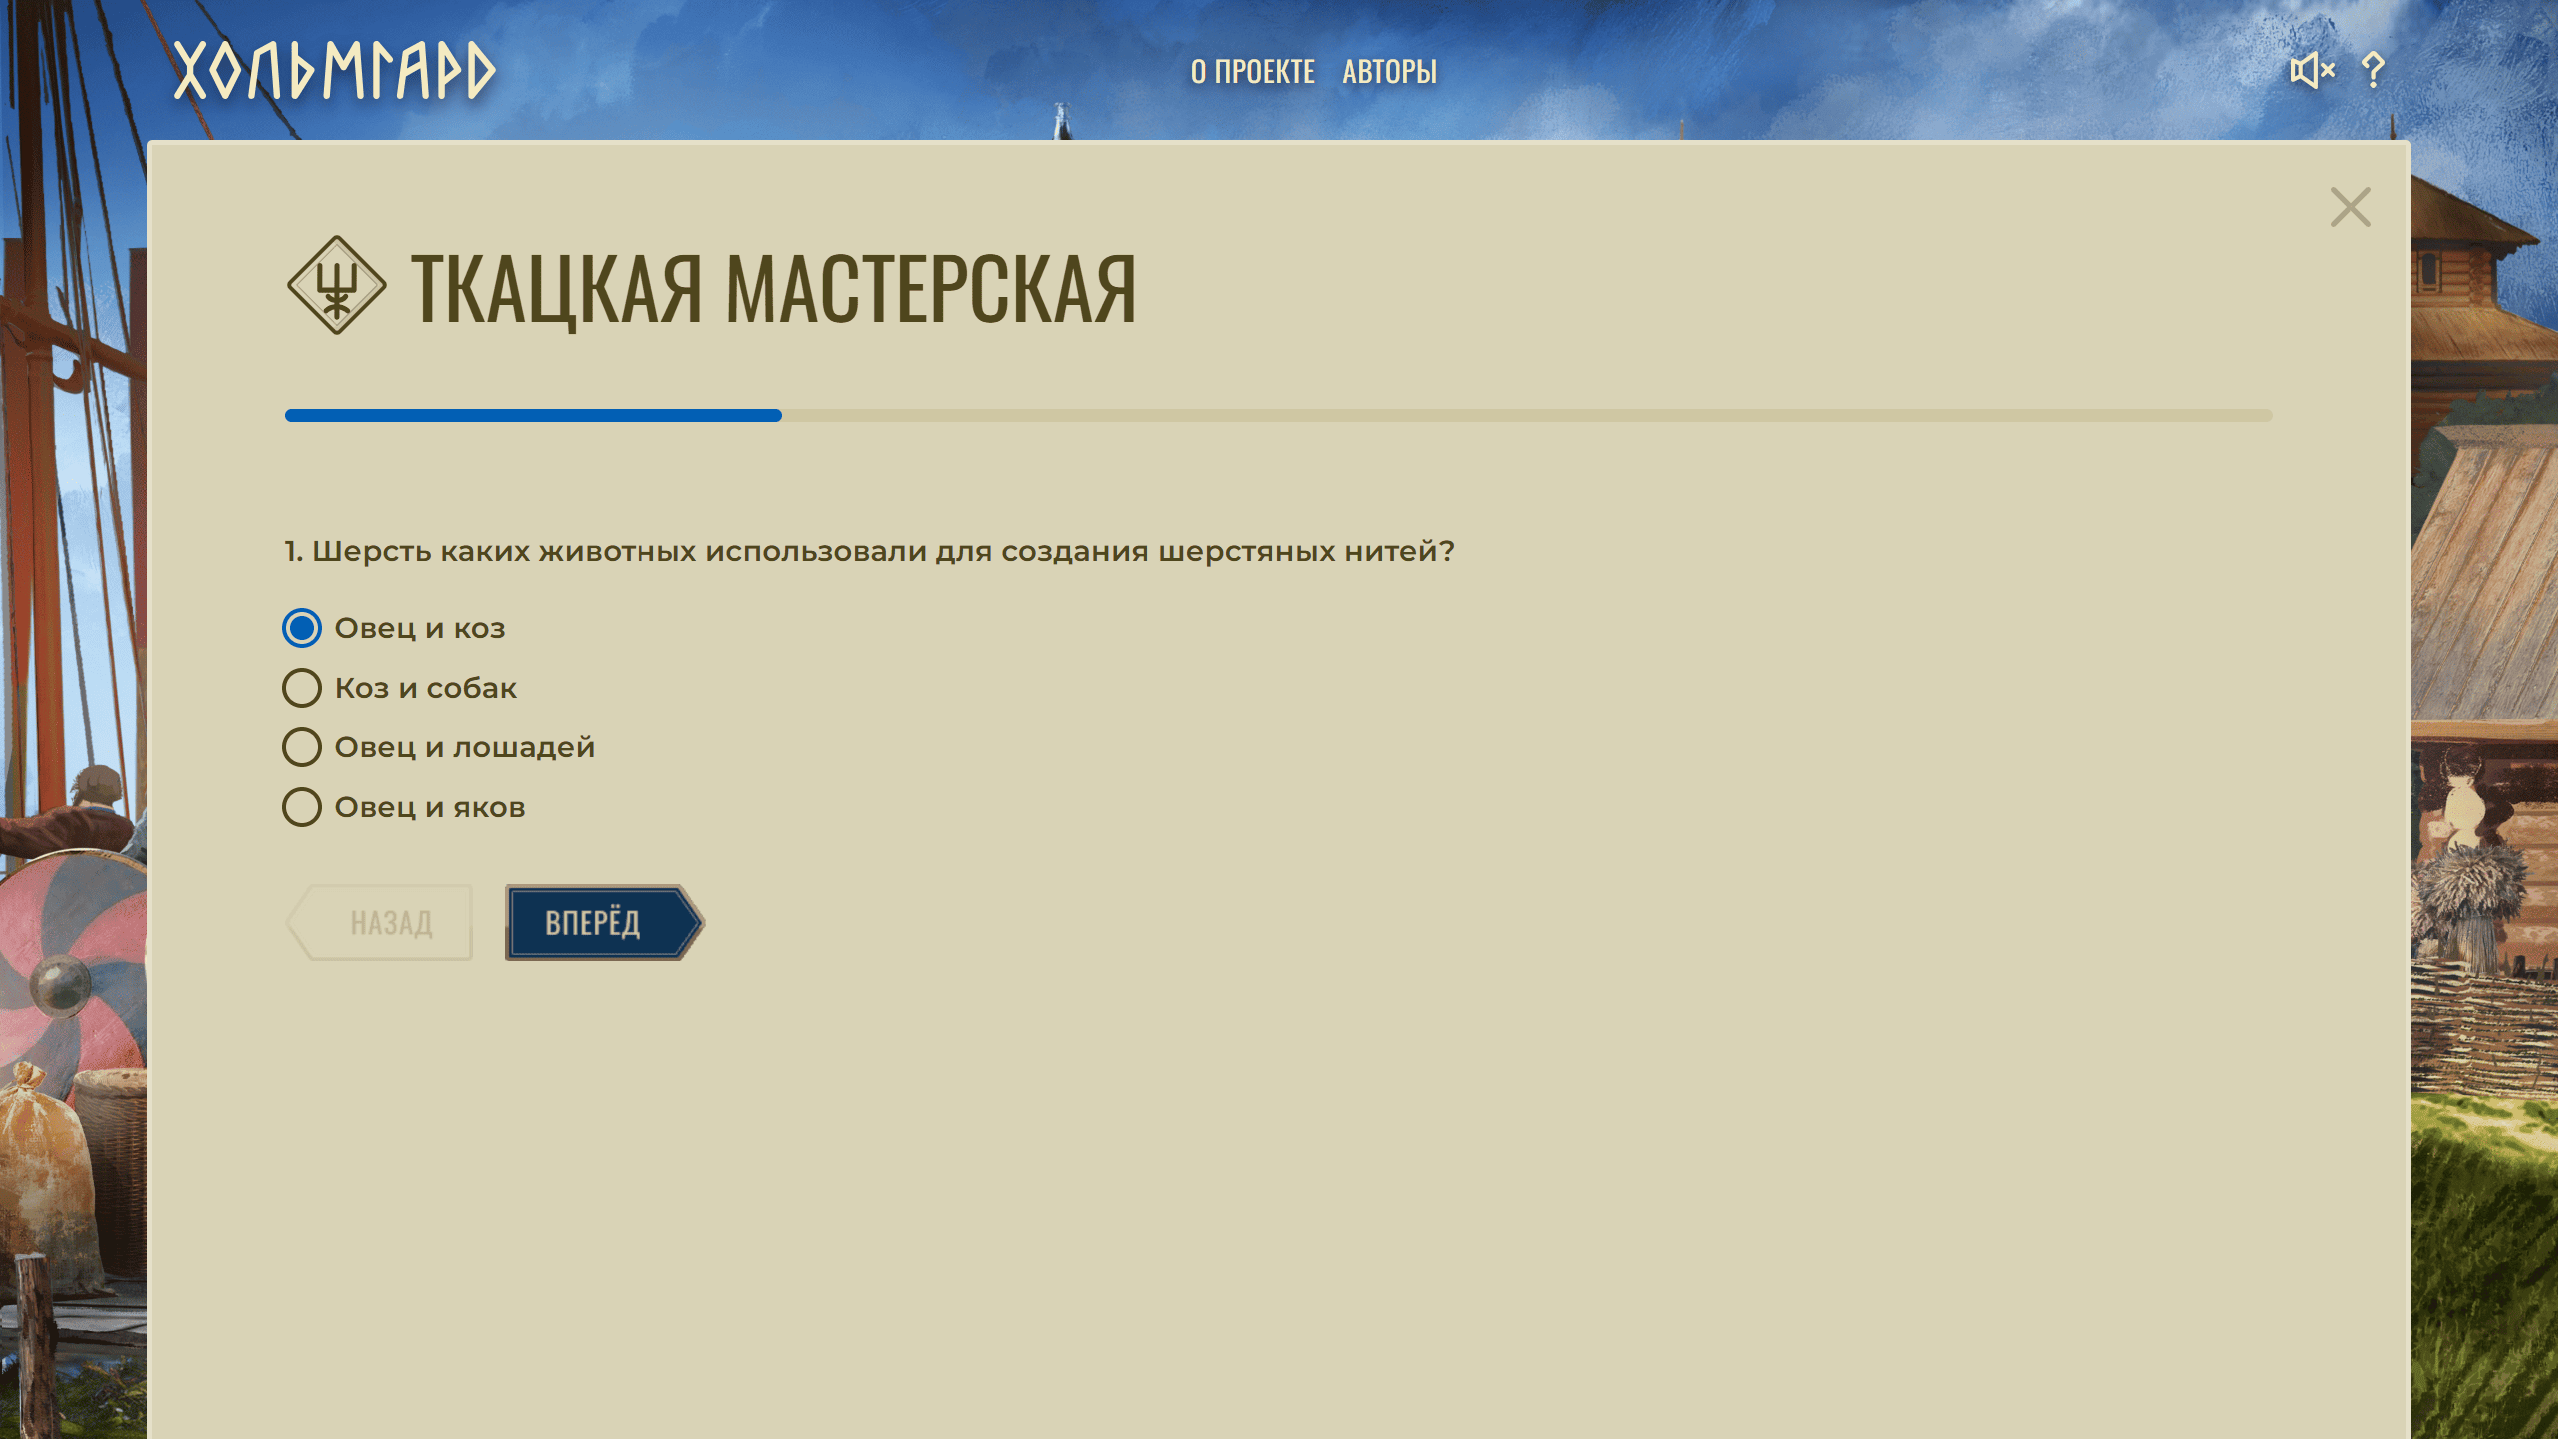Choose the Коз и собак answer
This screenshot has height=1439, width=2558.
tap(301, 688)
